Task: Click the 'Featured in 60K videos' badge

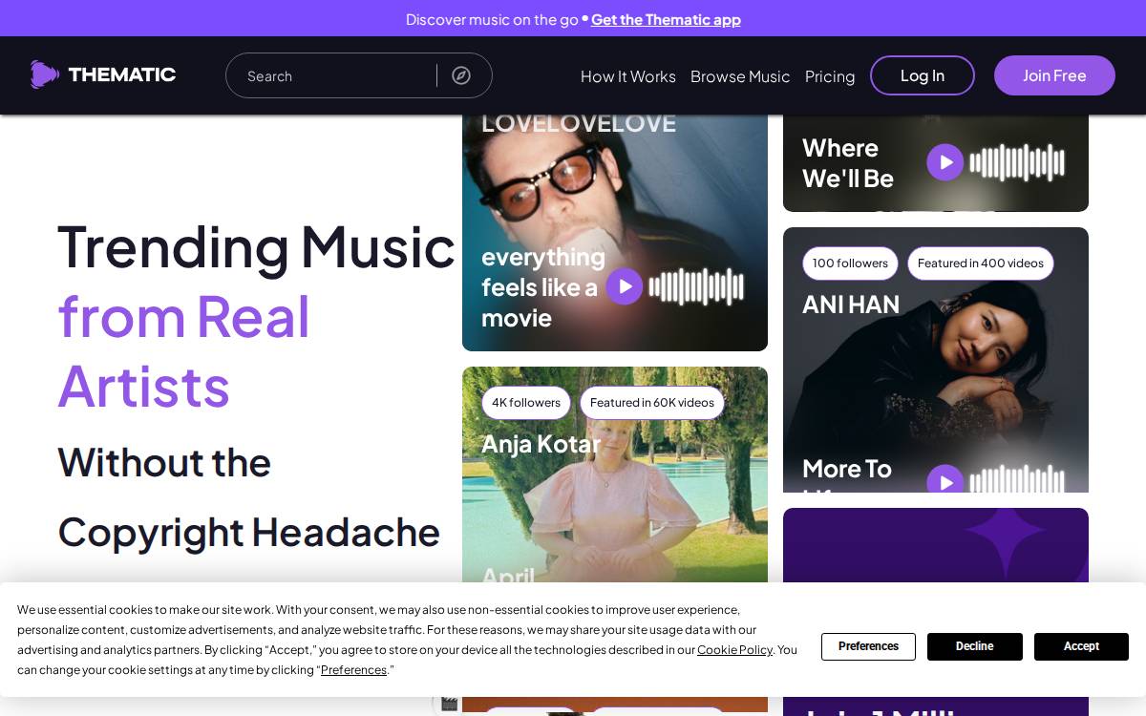Action: click(x=652, y=403)
